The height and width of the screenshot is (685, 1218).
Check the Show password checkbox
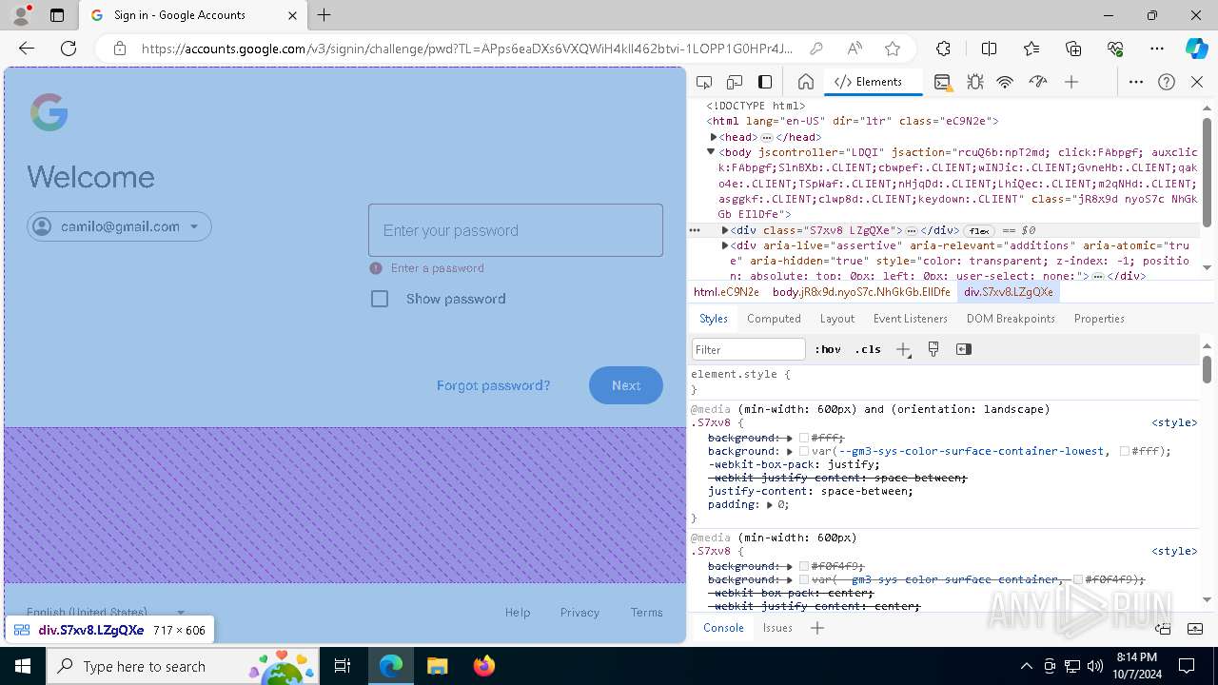(x=380, y=299)
